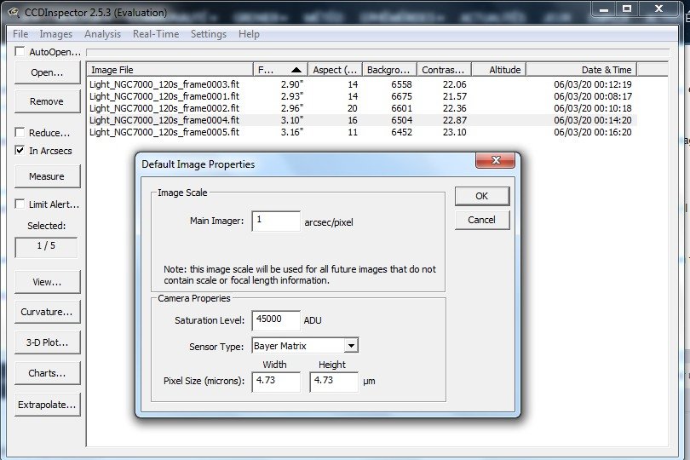Close the Default Image Properties dialog
The height and width of the screenshot is (460, 690).
[496, 160]
